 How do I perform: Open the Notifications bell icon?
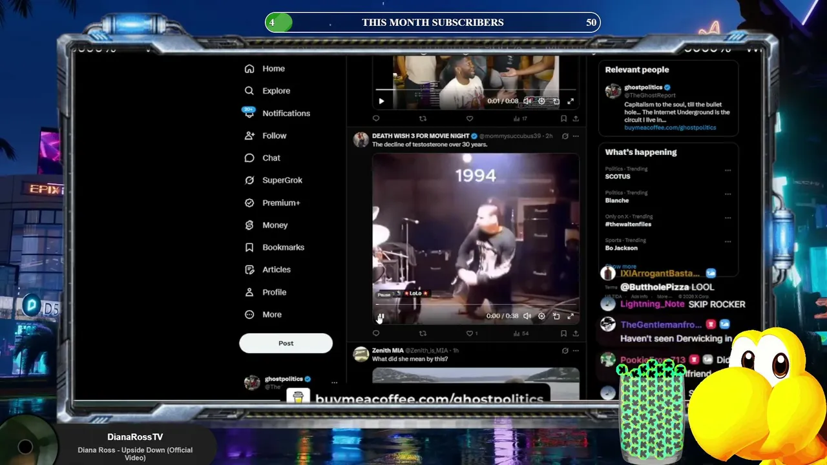pyautogui.click(x=249, y=113)
